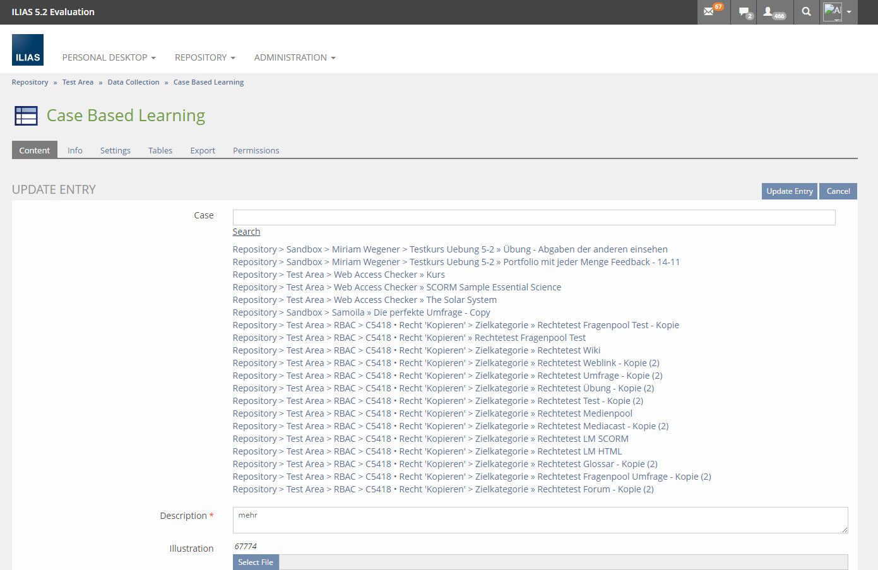
Task: Click the Select File button
Action: tap(256, 562)
